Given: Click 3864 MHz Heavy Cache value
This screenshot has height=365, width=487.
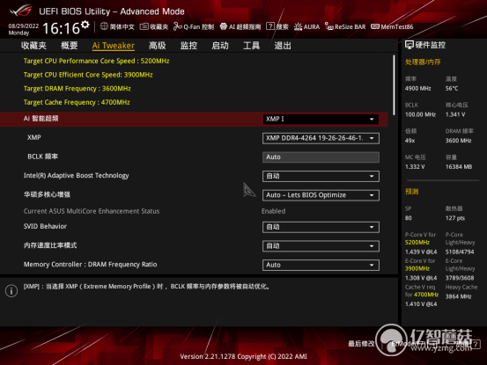Looking at the screenshot, I should pyautogui.click(x=459, y=296).
